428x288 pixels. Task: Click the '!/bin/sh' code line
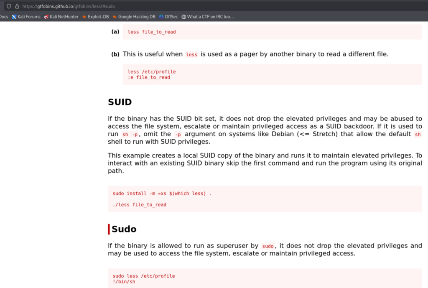124,282
